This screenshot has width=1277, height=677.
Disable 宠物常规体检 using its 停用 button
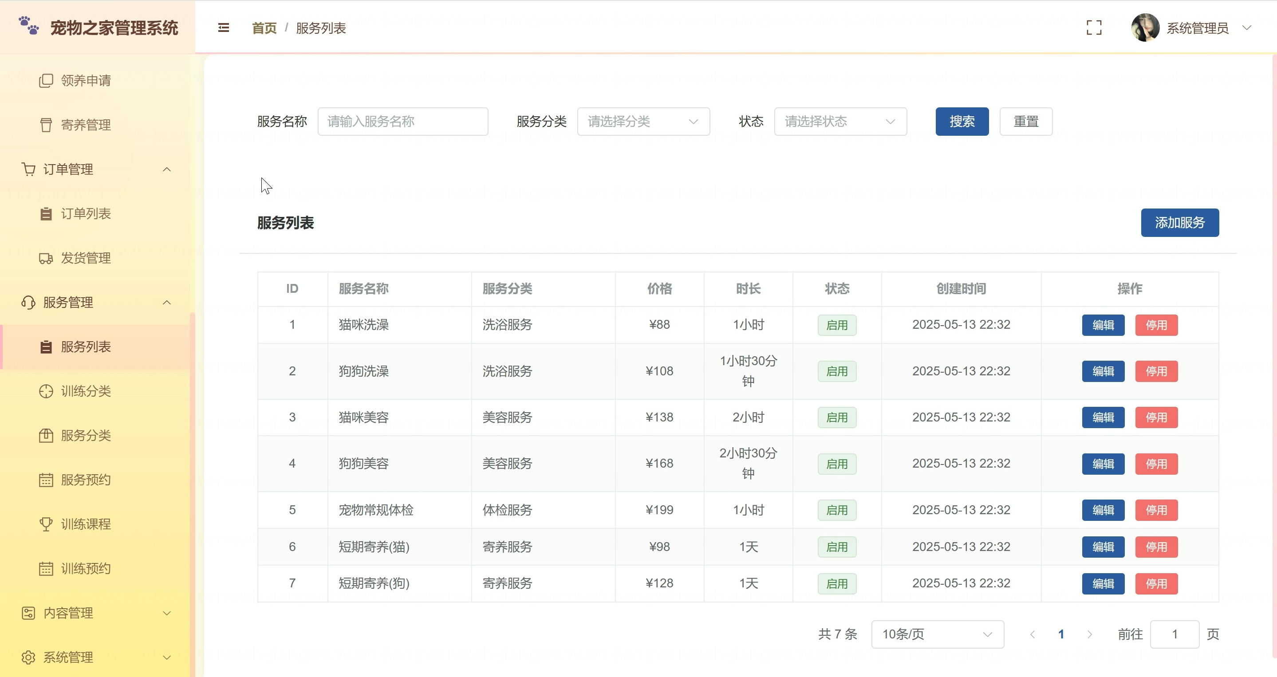tap(1156, 510)
